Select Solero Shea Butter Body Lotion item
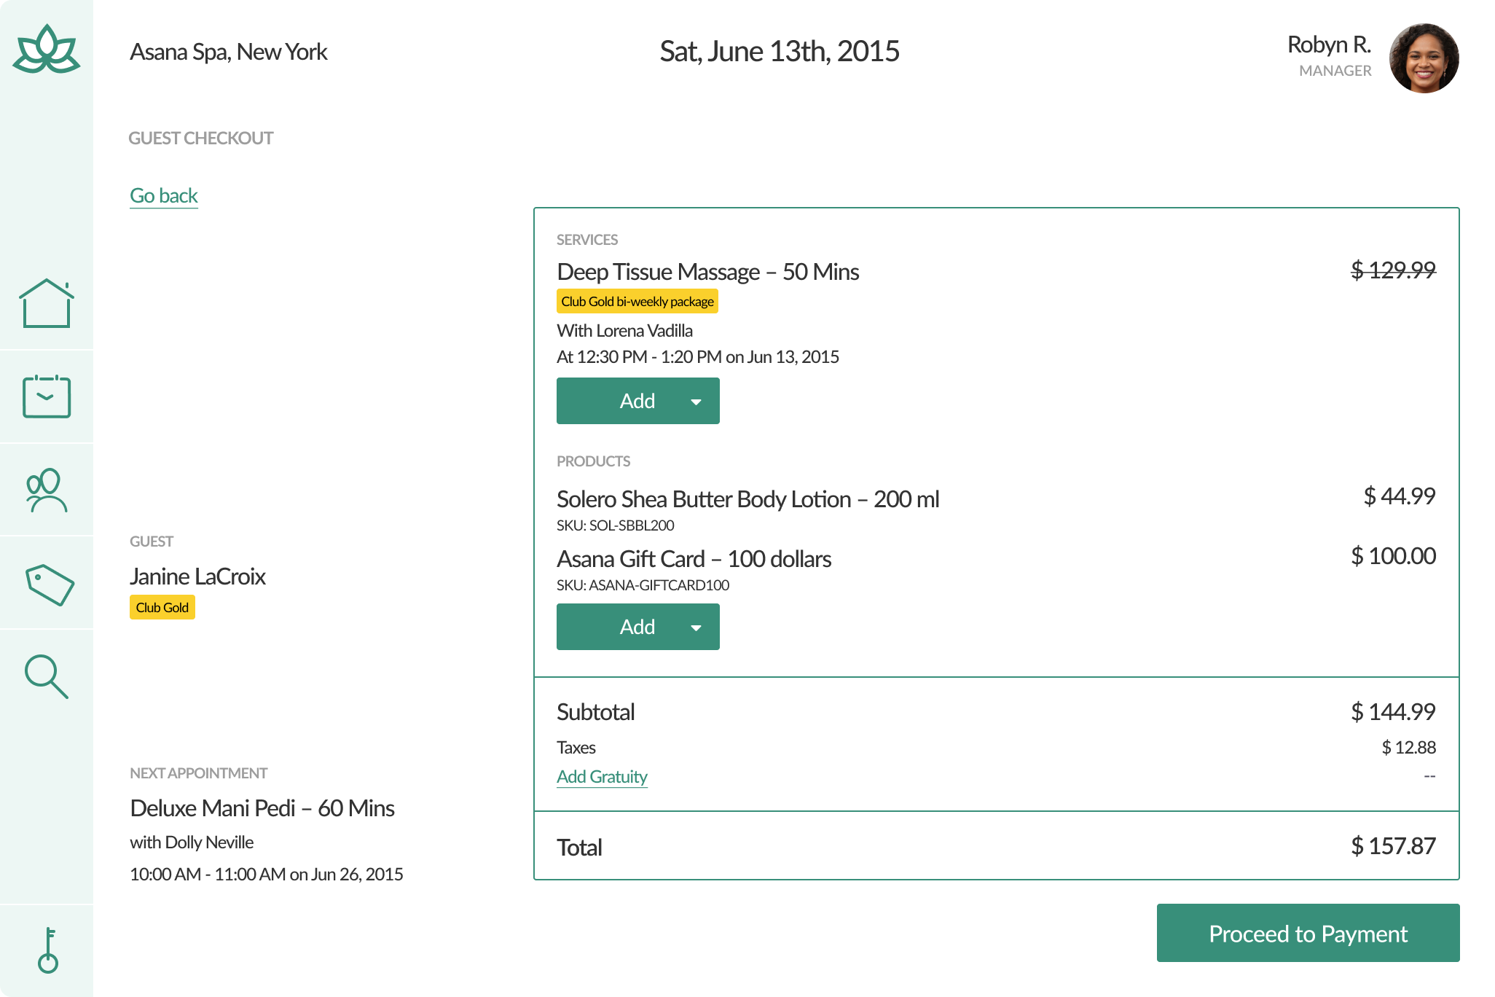 pos(747,499)
